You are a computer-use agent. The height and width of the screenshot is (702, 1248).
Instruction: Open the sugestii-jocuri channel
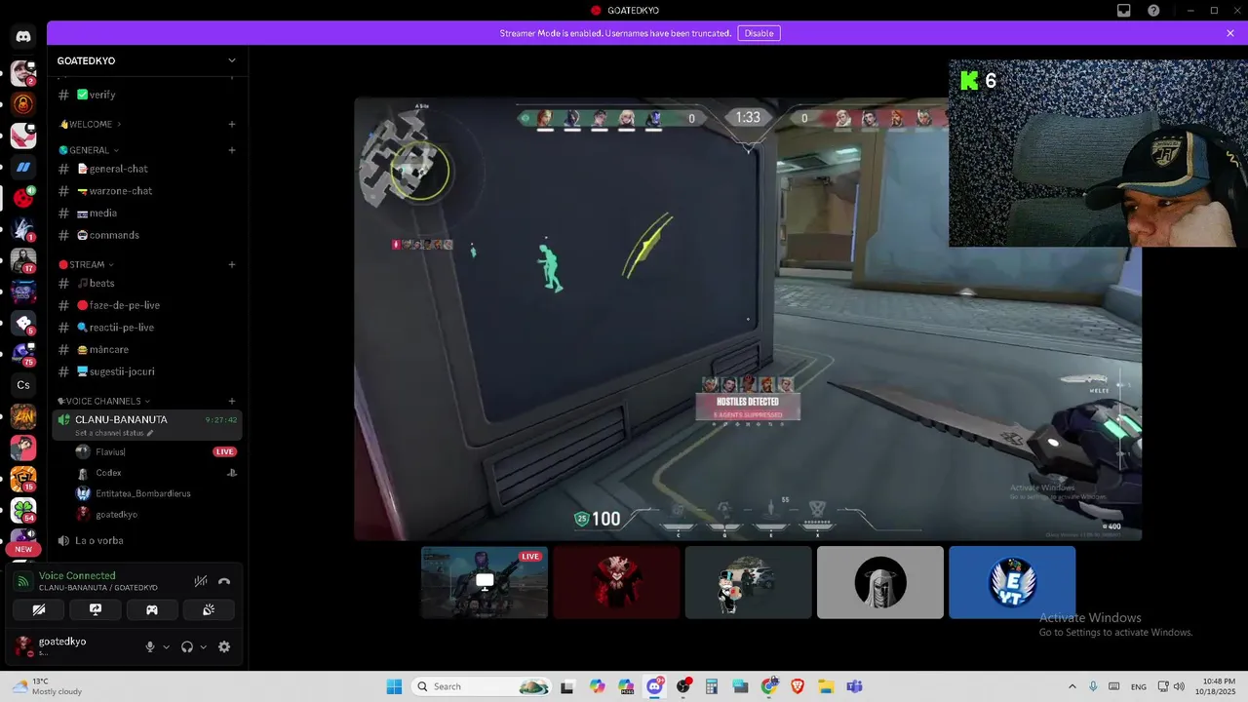(147, 371)
